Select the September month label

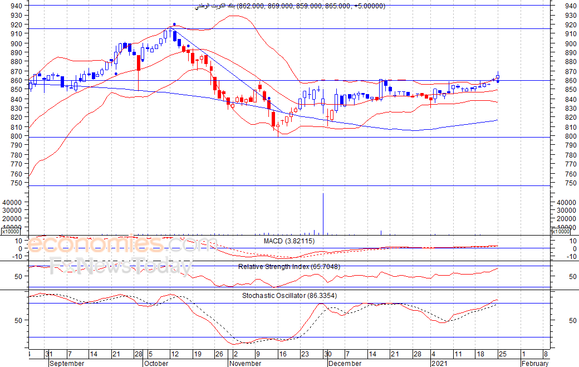pos(66,363)
